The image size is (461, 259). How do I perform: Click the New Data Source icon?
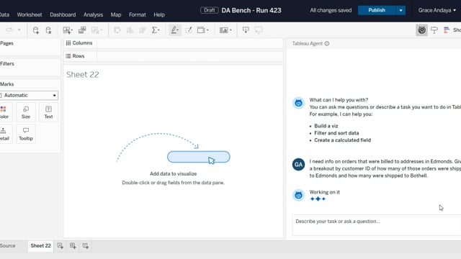36,30
